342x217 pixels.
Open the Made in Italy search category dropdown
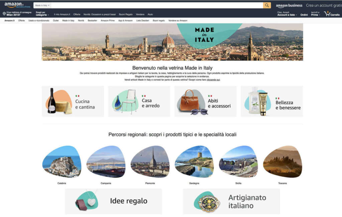coord(42,5)
